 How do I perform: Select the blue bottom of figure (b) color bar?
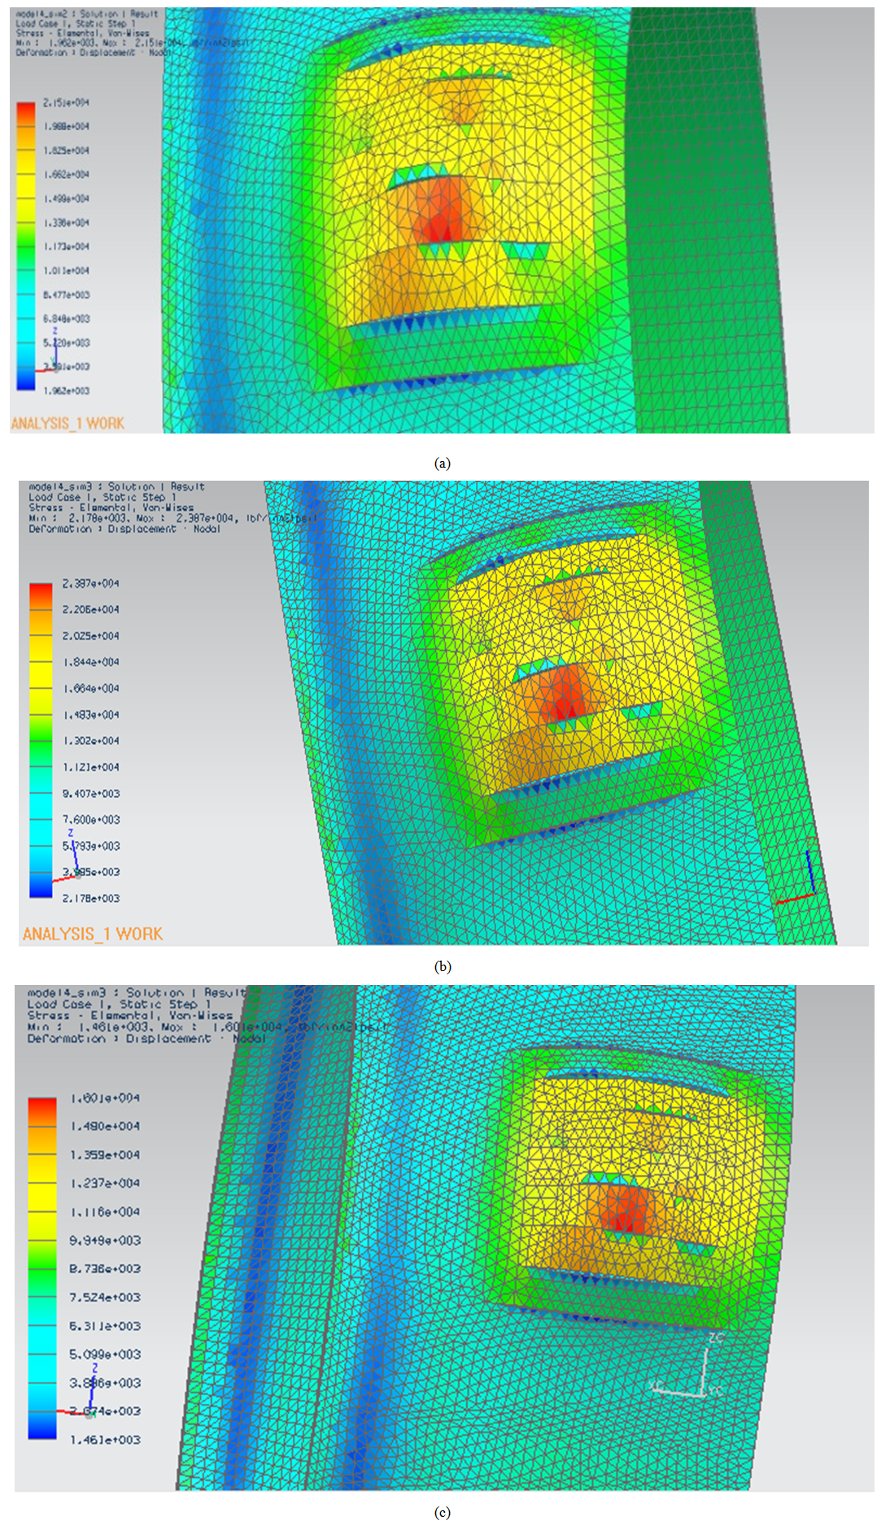pos(41,888)
